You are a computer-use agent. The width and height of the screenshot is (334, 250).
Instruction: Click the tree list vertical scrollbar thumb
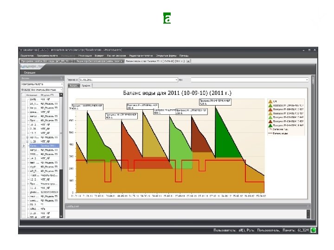[x=61, y=133]
